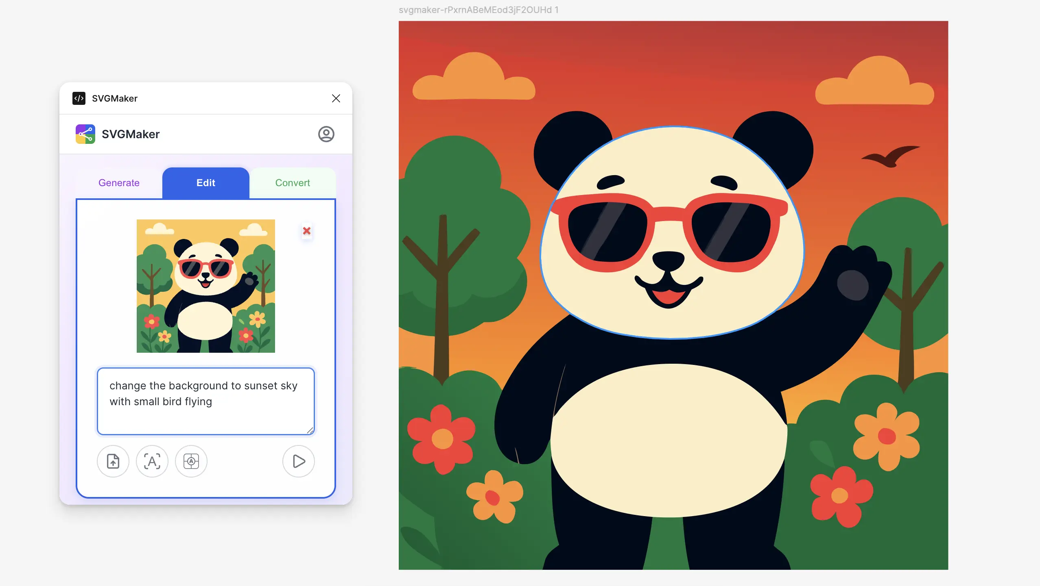This screenshot has width=1040, height=586.
Task: Open the Convert tab
Action: 293,183
